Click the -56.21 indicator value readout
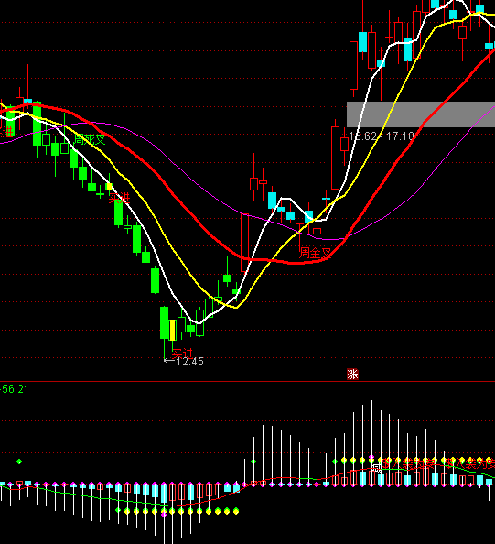The image size is (495, 544). pyautogui.click(x=15, y=389)
